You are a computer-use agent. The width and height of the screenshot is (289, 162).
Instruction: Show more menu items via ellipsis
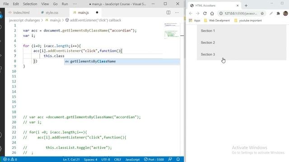(x=75, y=4)
